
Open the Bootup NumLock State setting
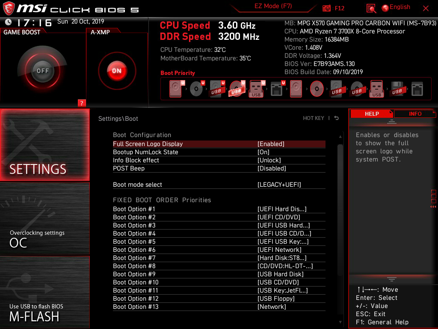point(219,152)
